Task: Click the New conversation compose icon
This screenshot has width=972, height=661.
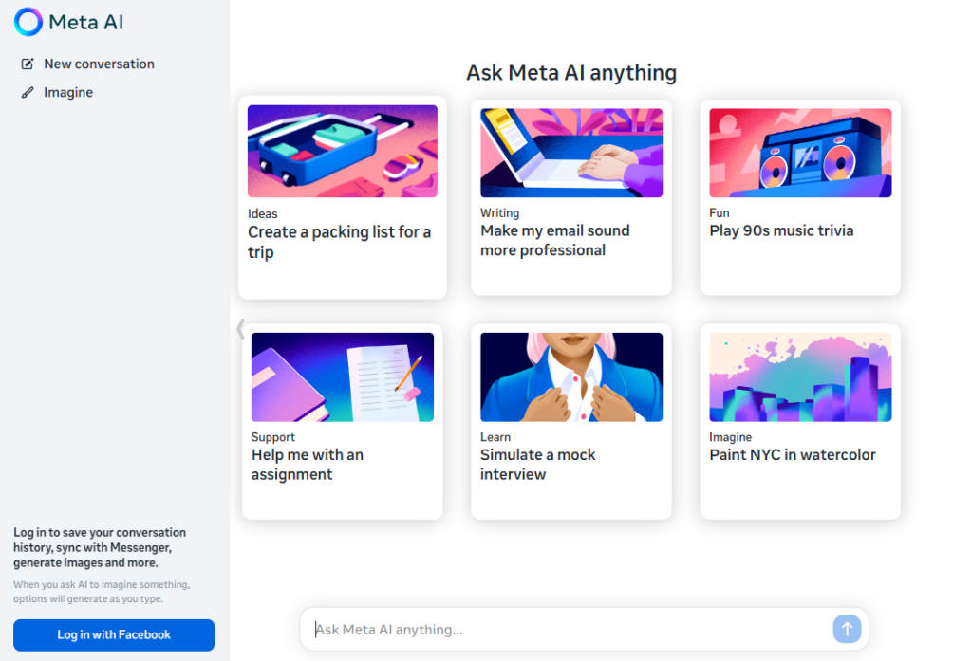Action: pyautogui.click(x=28, y=64)
